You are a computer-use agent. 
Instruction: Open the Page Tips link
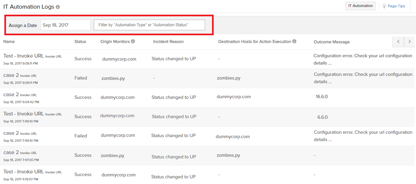396,6
